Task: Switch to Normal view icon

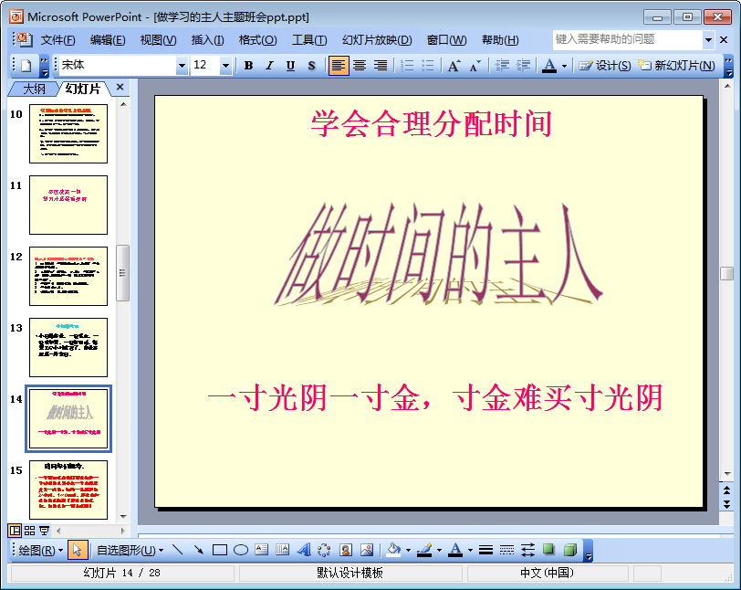Action: coord(16,531)
